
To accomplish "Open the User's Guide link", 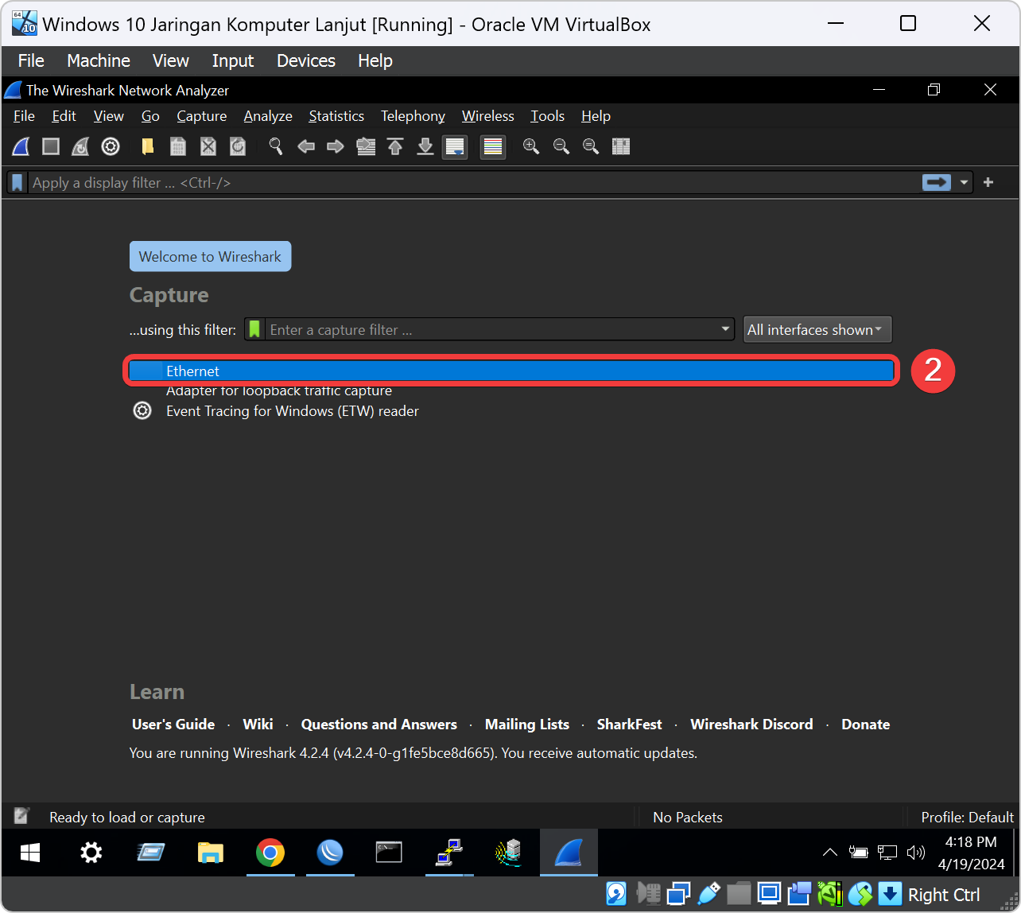I will [x=173, y=725].
